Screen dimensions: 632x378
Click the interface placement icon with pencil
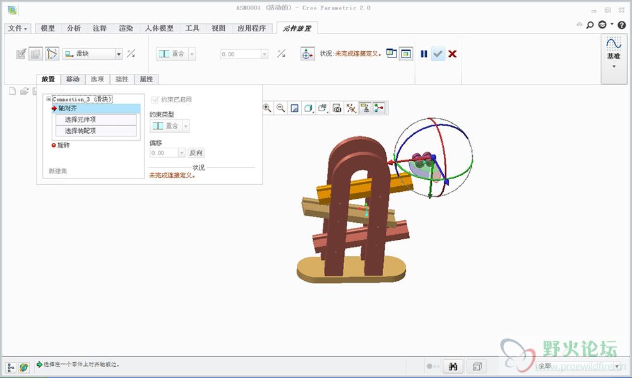click(21, 54)
